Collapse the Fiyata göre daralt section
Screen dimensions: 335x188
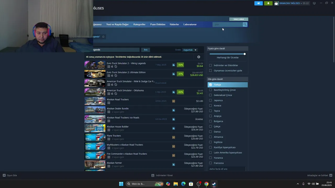point(227,49)
